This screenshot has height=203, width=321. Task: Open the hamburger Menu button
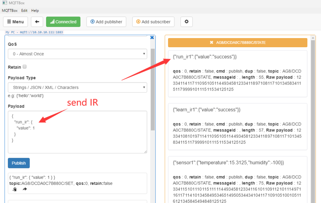(15, 22)
